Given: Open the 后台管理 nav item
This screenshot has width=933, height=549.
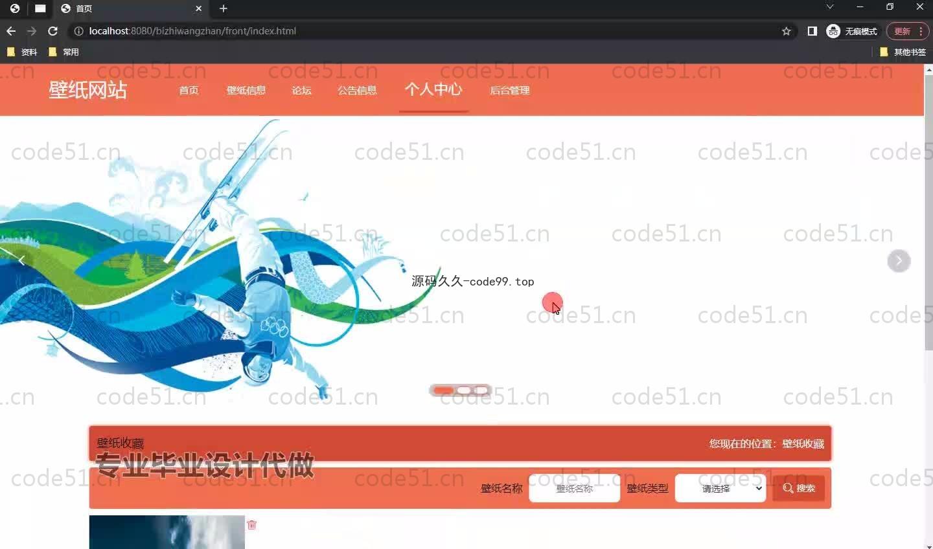Looking at the screenshot, I should [x=510, y=91].
